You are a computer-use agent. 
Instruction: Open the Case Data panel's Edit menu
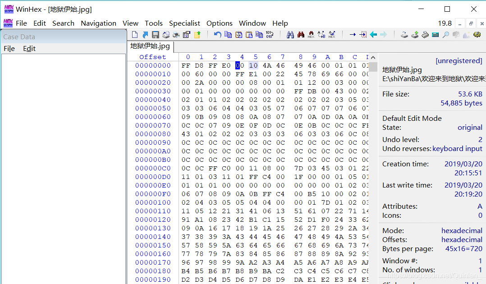tap(29, 49)
